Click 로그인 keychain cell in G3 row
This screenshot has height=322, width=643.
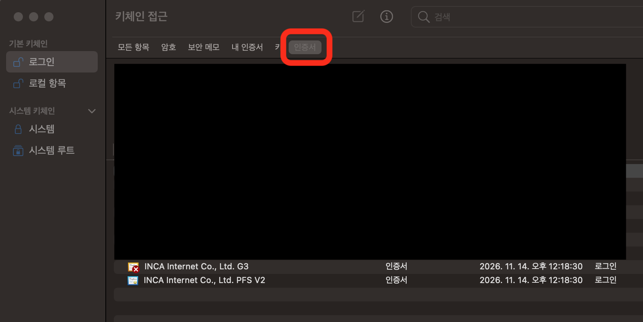pos(606,266)
